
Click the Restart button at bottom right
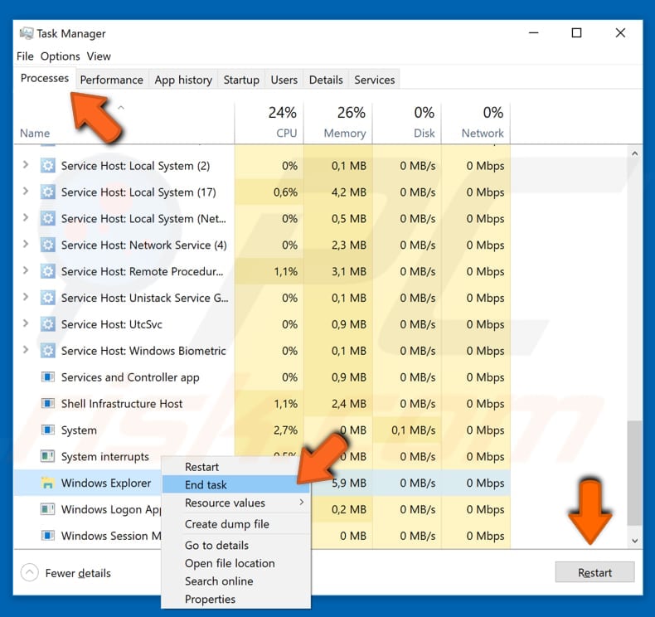[594, 572]
